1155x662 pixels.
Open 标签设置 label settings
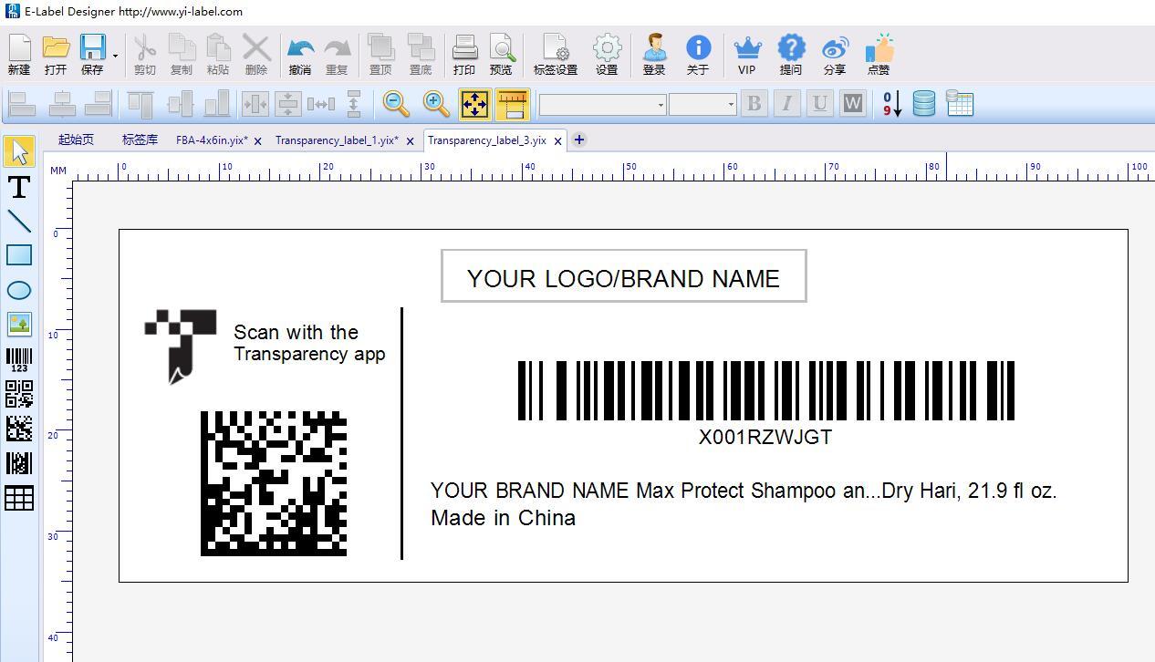[556, 55]
